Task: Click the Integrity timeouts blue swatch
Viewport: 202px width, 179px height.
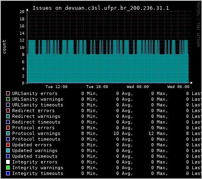Action: (8, 173)
